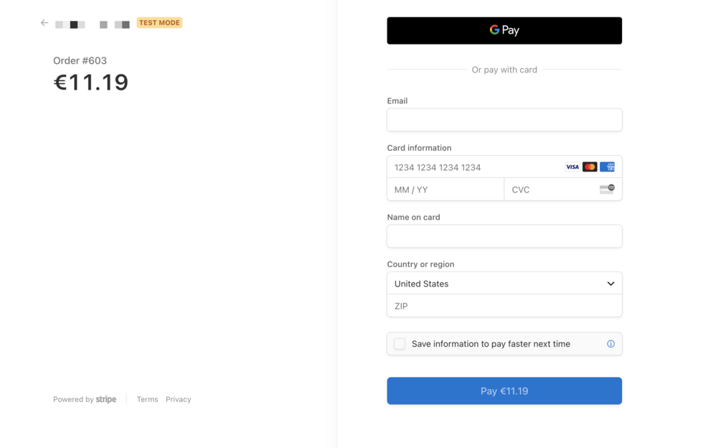Click the Visa card icon
The width and height of the screenshot is (721, 448).
pos(572,167)
